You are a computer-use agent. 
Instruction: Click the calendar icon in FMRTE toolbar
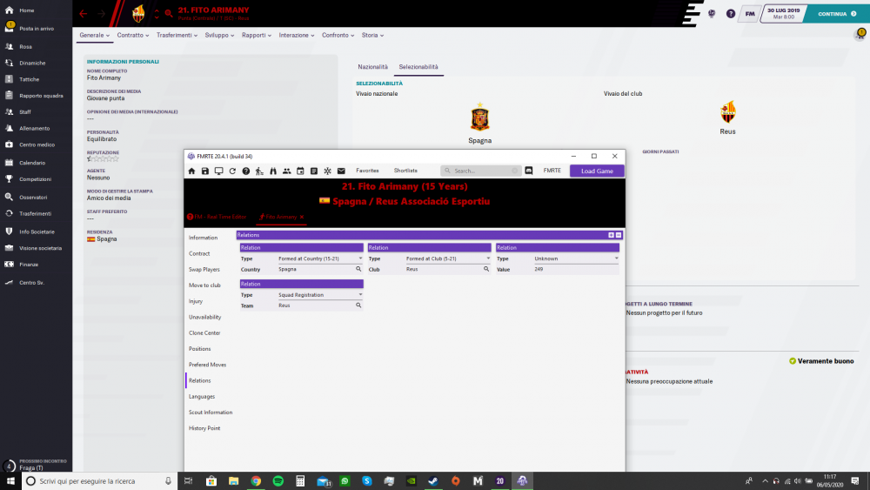click(300, 171)
